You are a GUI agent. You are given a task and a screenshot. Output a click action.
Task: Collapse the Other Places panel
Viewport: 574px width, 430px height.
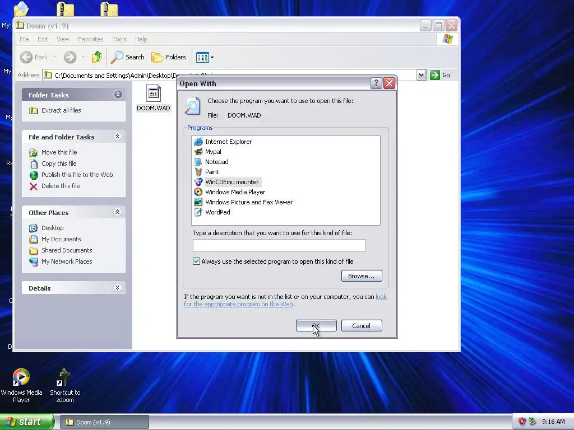[118, 212]
